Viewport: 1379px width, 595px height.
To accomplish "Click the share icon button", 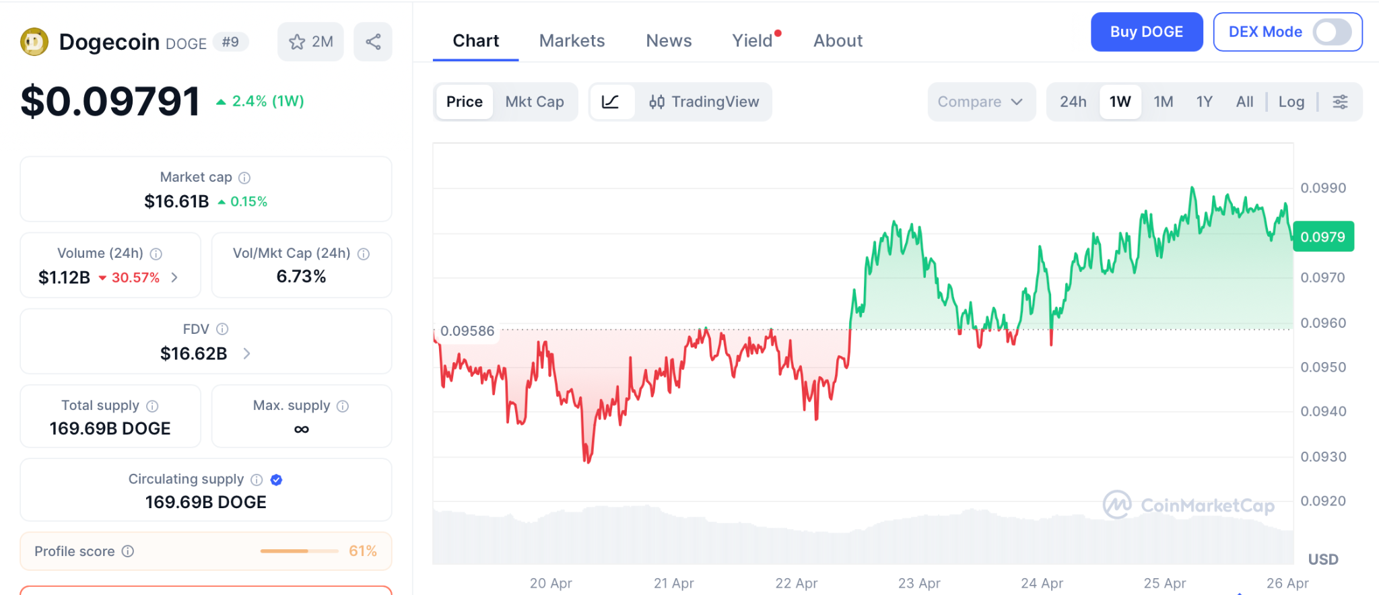I will [x=373, y=42].
